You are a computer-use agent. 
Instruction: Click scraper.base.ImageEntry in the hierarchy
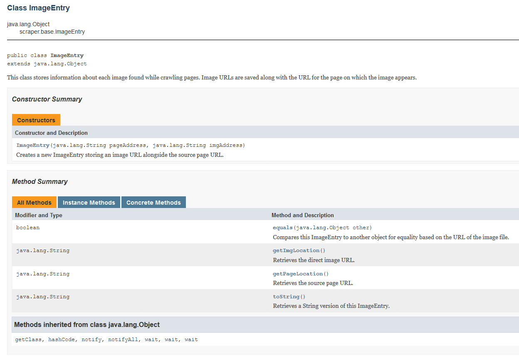pos(51,31)
